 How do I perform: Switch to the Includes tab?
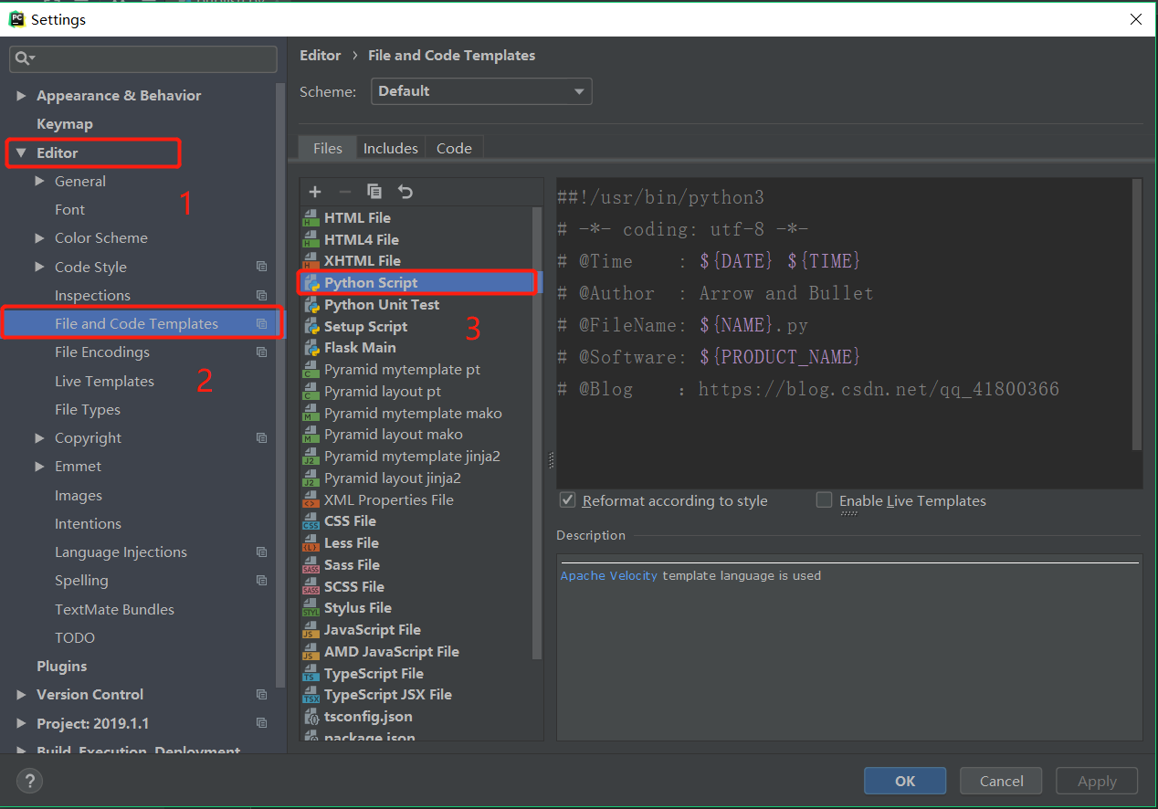point(390,148)
